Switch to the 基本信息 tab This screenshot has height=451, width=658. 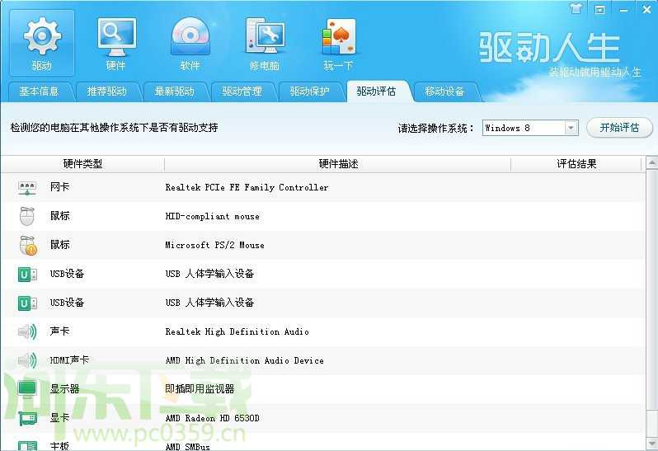tap(39, 92)
